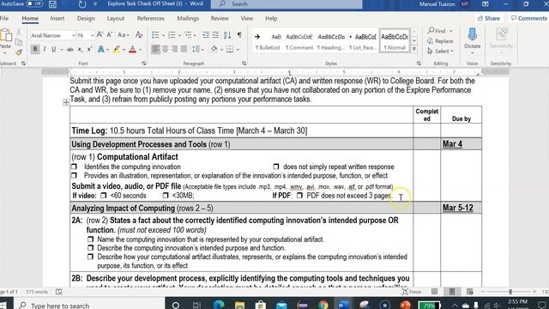Check 'Describe the computing innovation's intended purpose' box

coord(91,248)
